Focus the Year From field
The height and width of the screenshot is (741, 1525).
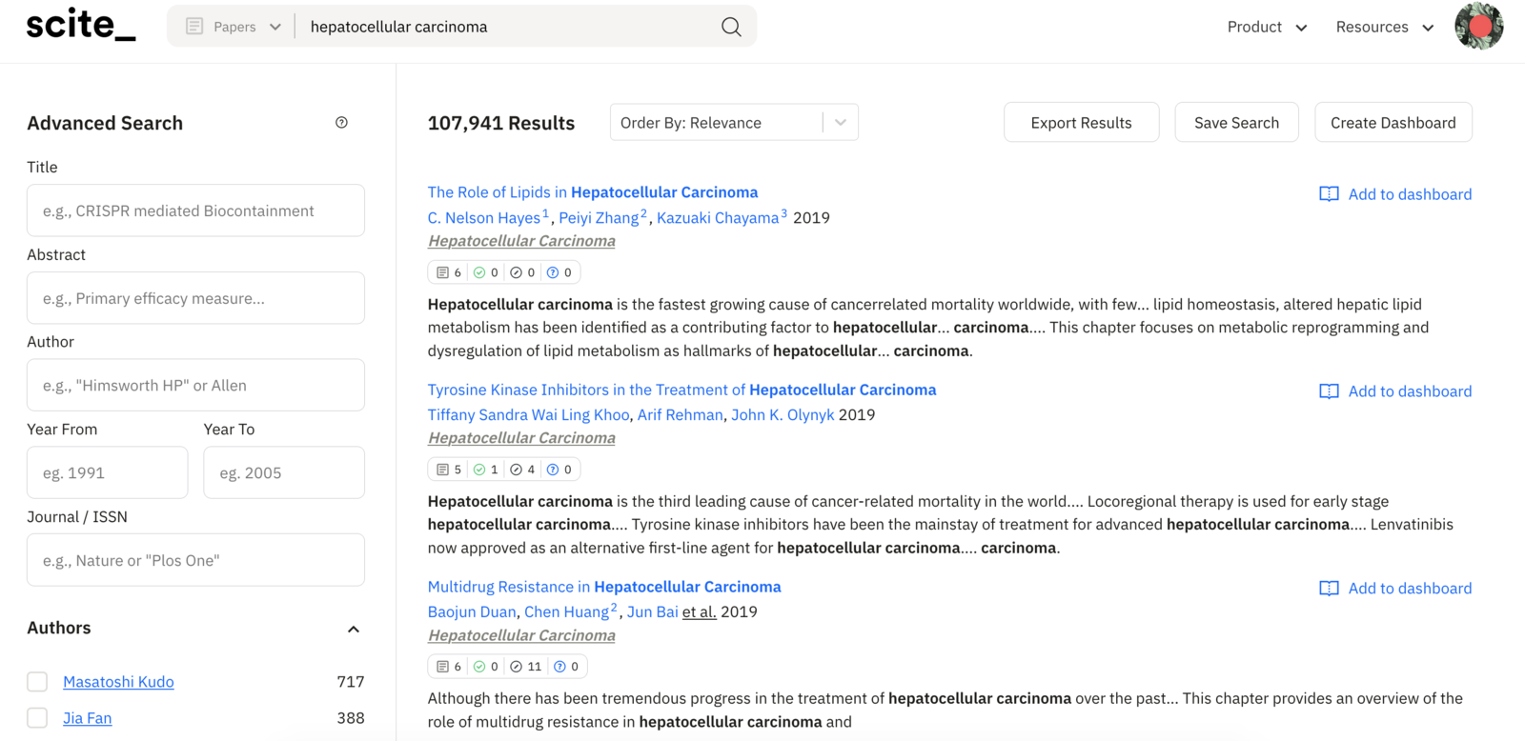pos(107,472)
